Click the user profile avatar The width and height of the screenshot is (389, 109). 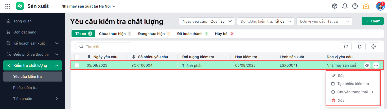(380, 6)
